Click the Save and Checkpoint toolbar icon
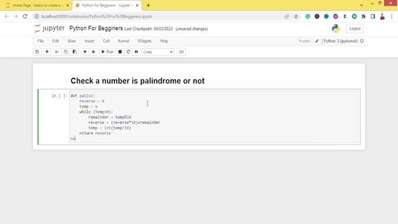The image size is (398, 224). 37,52
